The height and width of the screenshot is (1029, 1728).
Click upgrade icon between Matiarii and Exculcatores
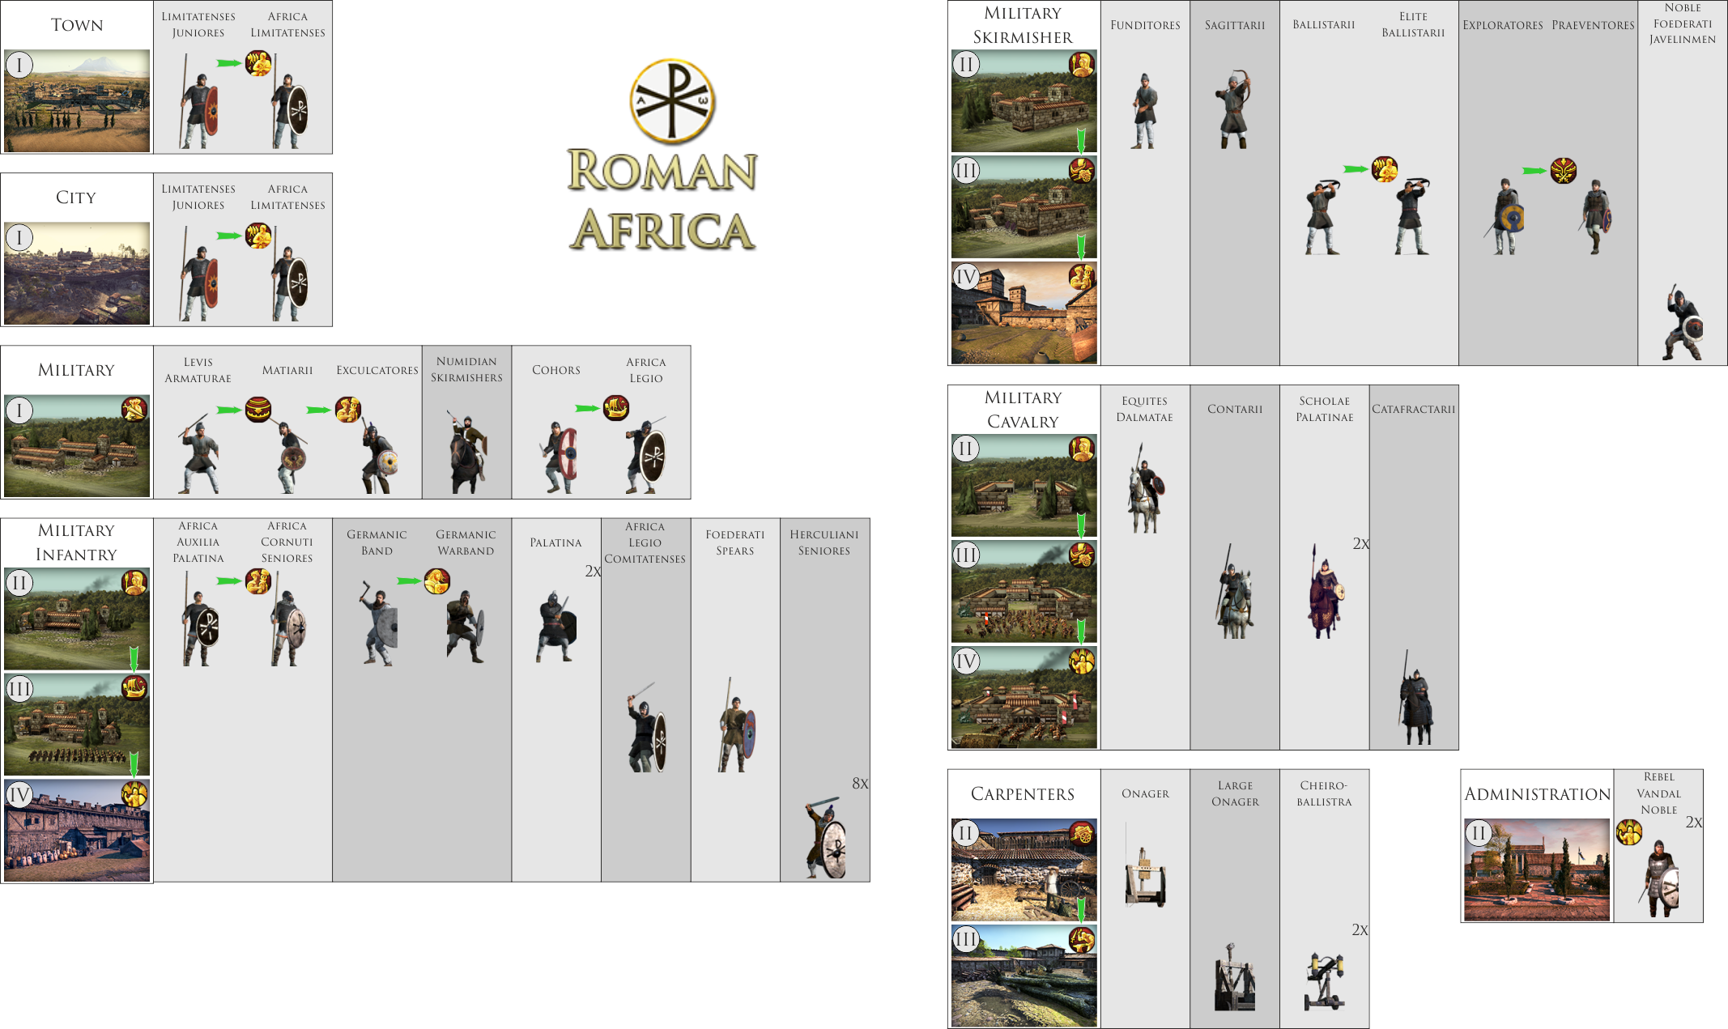(348, 410)
